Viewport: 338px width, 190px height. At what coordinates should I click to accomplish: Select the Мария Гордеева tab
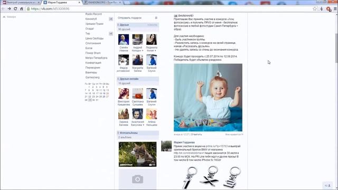pyautogui.click(x=61, y=2)
